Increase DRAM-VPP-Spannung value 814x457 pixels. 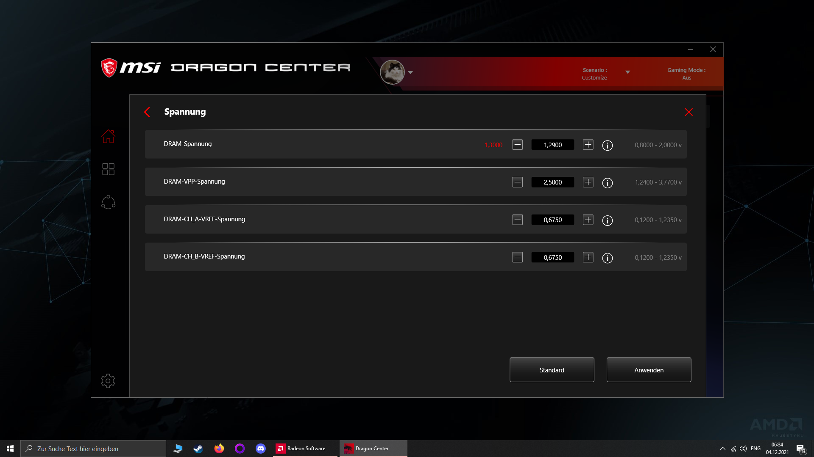coord(588,182)
